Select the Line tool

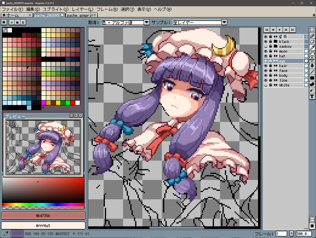point(312,72)
